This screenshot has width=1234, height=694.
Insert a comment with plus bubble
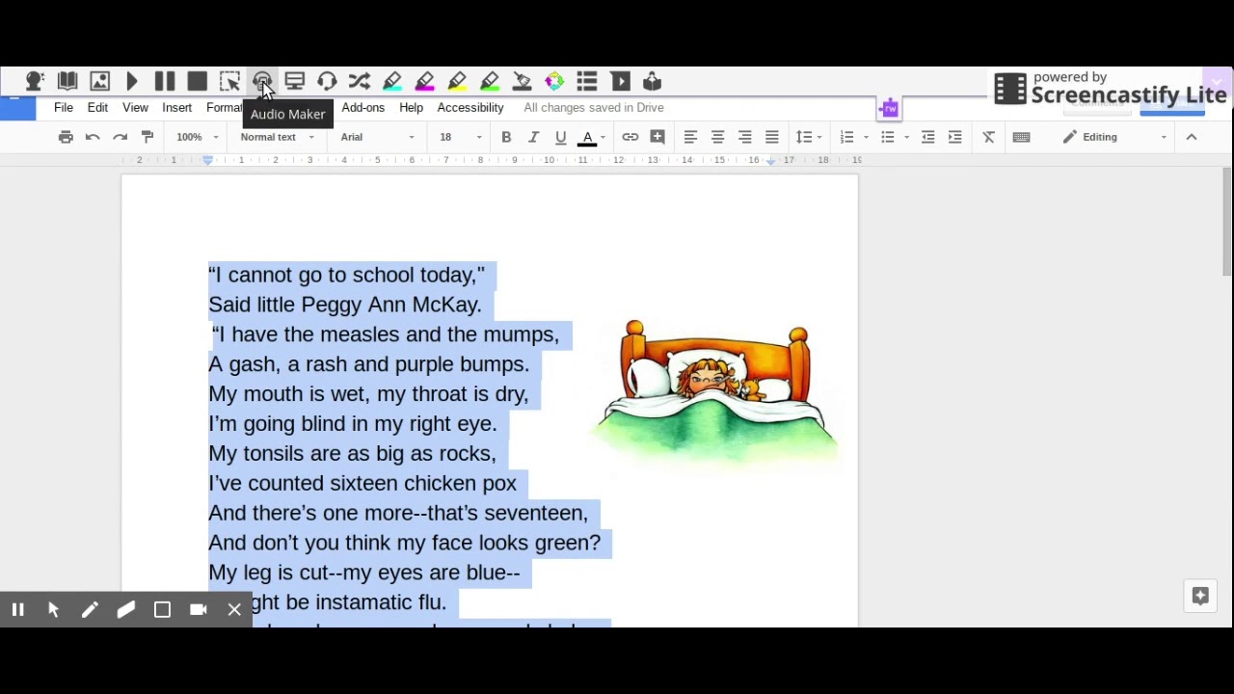point(657,137)
